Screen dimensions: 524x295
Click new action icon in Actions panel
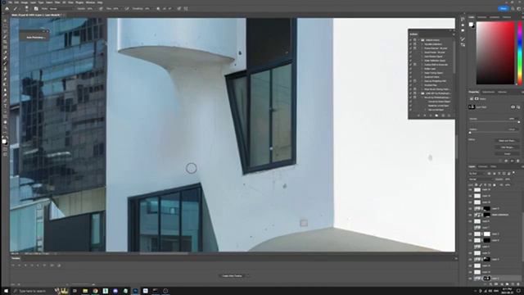[x=443, y=116]
